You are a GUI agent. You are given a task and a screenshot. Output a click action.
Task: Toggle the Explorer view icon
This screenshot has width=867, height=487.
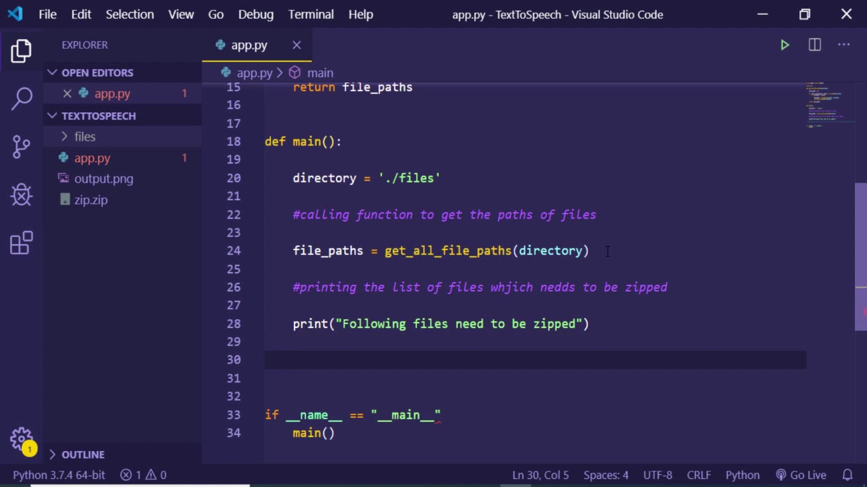point(22,51)
